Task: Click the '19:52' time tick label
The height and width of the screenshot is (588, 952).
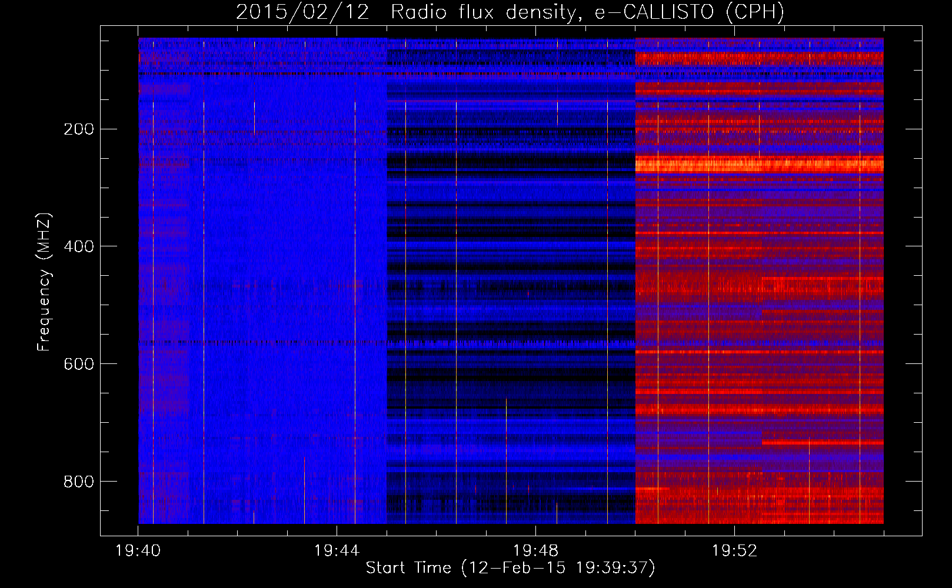Action: pos(734,551)
